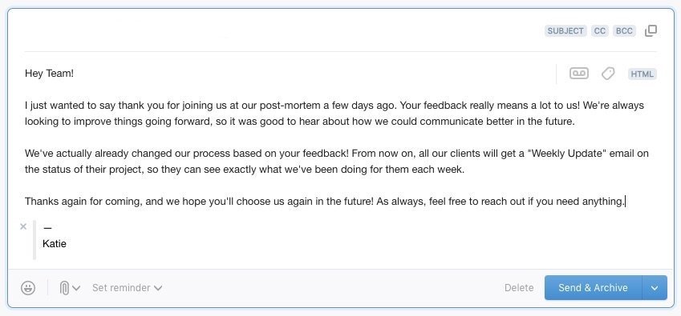The image size is (681, 316).
Task: Click Send & Archive
Action: click(593, 288)
